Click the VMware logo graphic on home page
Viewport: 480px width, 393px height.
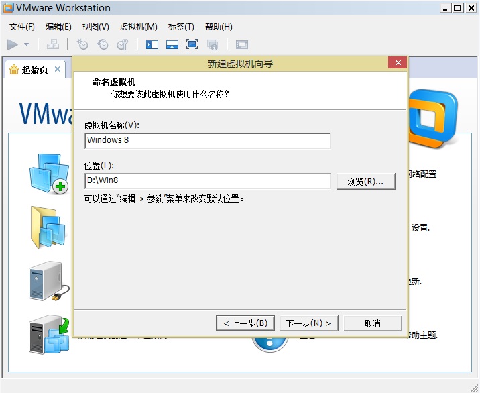pos(433,118)
